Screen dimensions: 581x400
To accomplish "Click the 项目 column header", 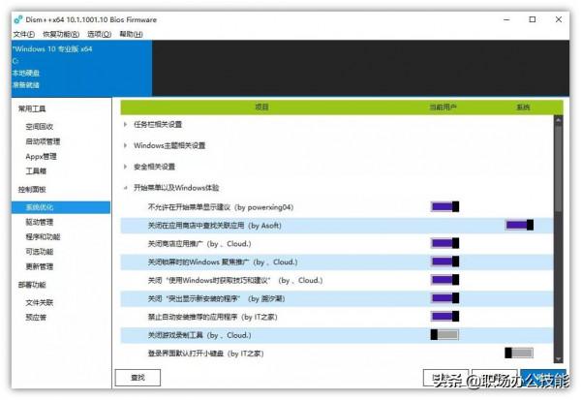I will tap(261, 108).
